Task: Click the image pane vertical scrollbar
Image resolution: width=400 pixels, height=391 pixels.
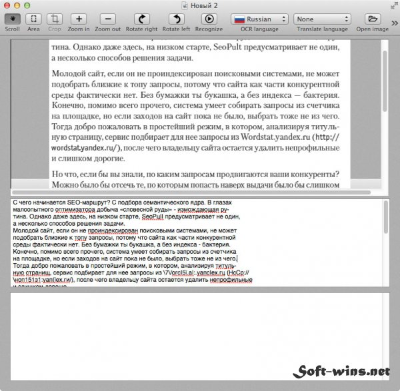Action: click(x=385, y=81)
